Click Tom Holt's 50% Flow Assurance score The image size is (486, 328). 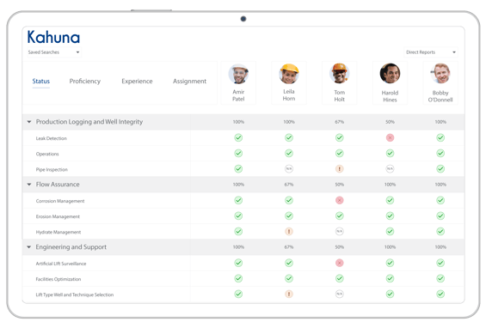tap(340, 185)
